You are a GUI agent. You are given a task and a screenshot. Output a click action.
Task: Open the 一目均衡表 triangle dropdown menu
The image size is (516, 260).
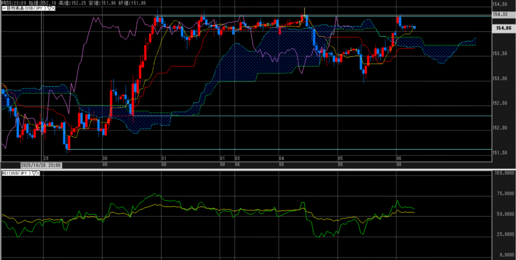[48, 9]
